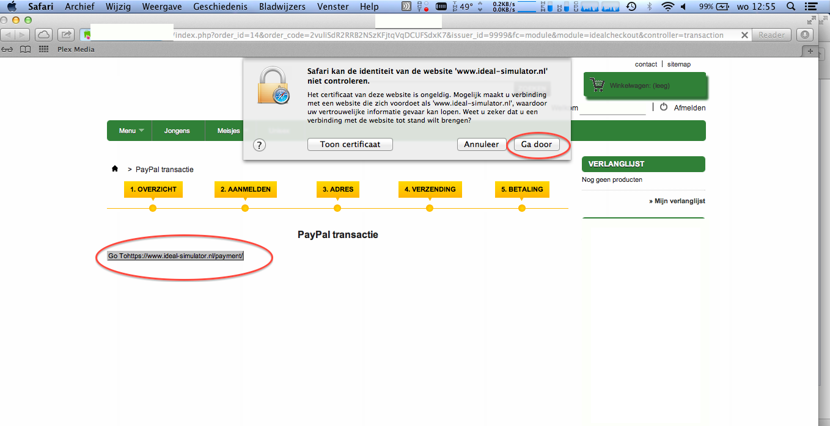Viewport: 830px width, 426px height.
Task: Open the Wijzig menu
Action: tap(118, 7)
